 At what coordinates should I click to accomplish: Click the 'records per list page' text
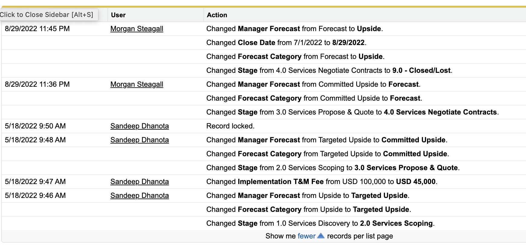(360, 236)
